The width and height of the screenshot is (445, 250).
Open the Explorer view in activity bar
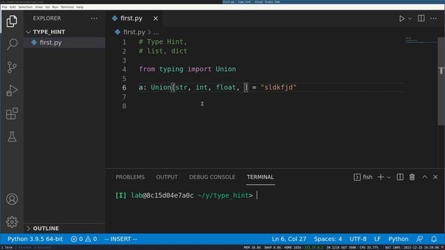[12, 22]
